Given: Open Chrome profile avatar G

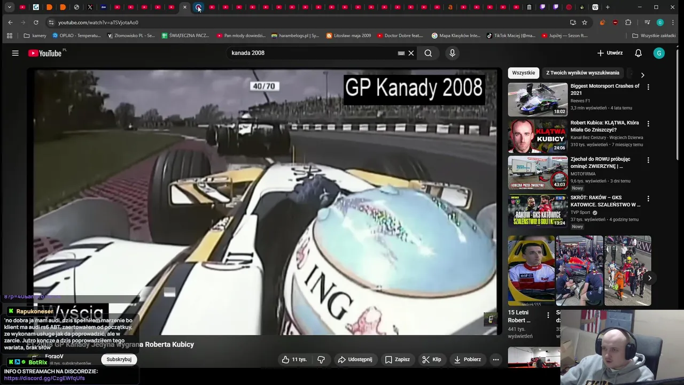Looking at the screenshot, I should click(660, 22).
